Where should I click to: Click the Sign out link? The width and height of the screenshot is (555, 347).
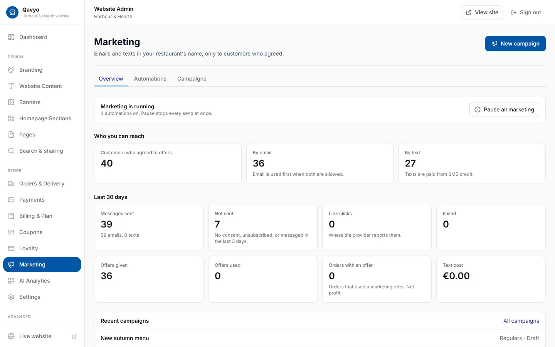coord(526,12)
